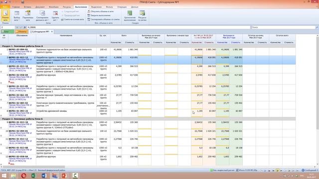This screenshot has height=179, width=319.
Task: Click total cost 1 020 321 in row 10
Action: [133, 131]
